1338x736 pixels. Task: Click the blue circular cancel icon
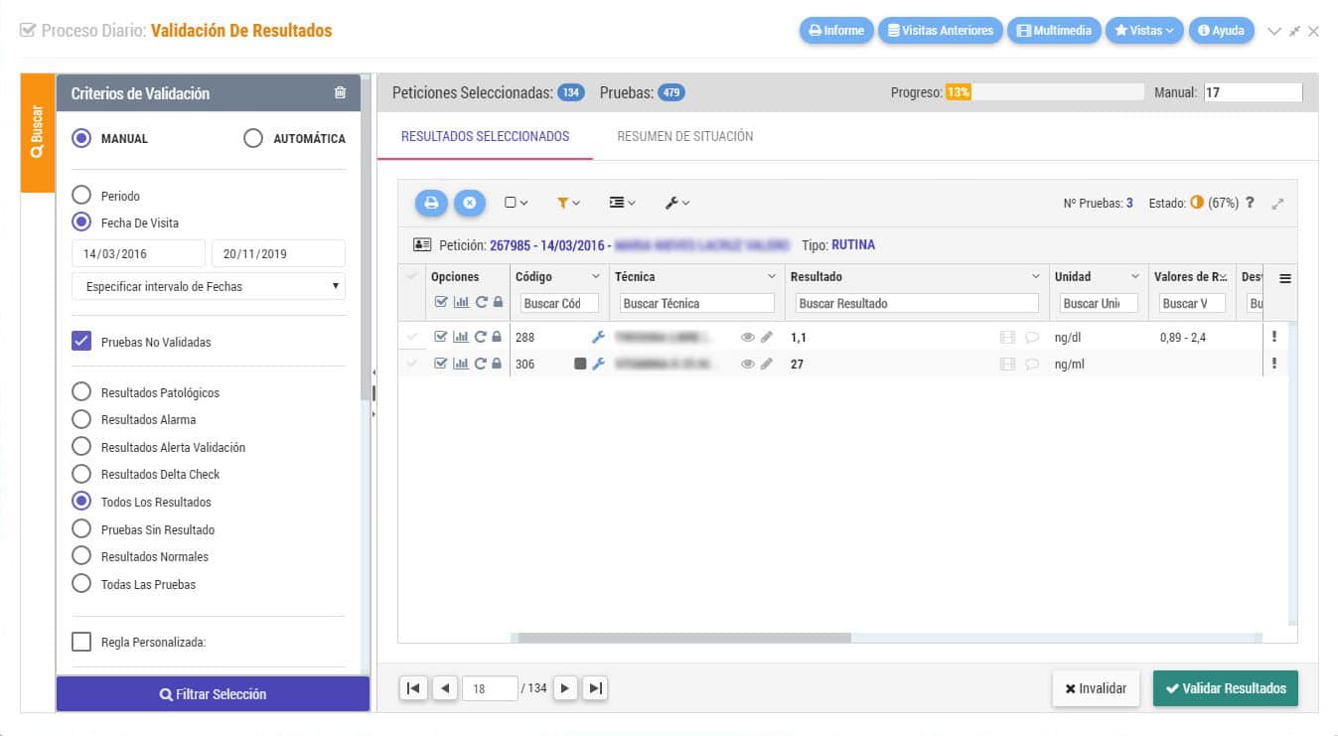click(x=470, y=203)
